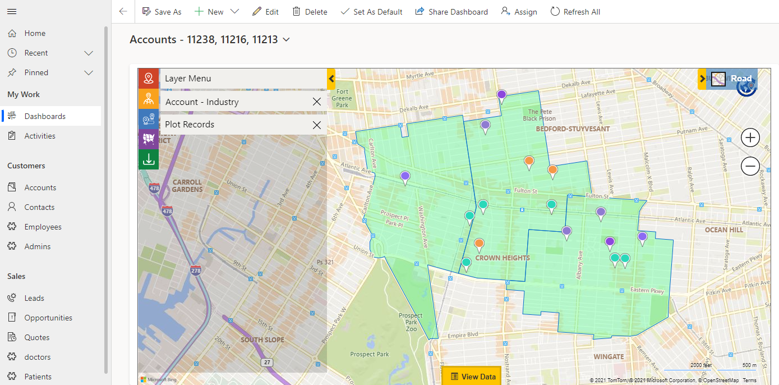
Task: Toggle the Road map style panel arrow
Action: 702,79
